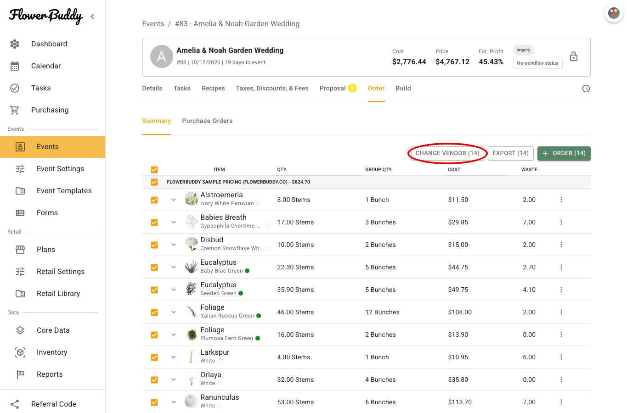Viewport: 627px width, 413px height.
Task: Open Event Settings sliders icon
Action: (20, 169)
